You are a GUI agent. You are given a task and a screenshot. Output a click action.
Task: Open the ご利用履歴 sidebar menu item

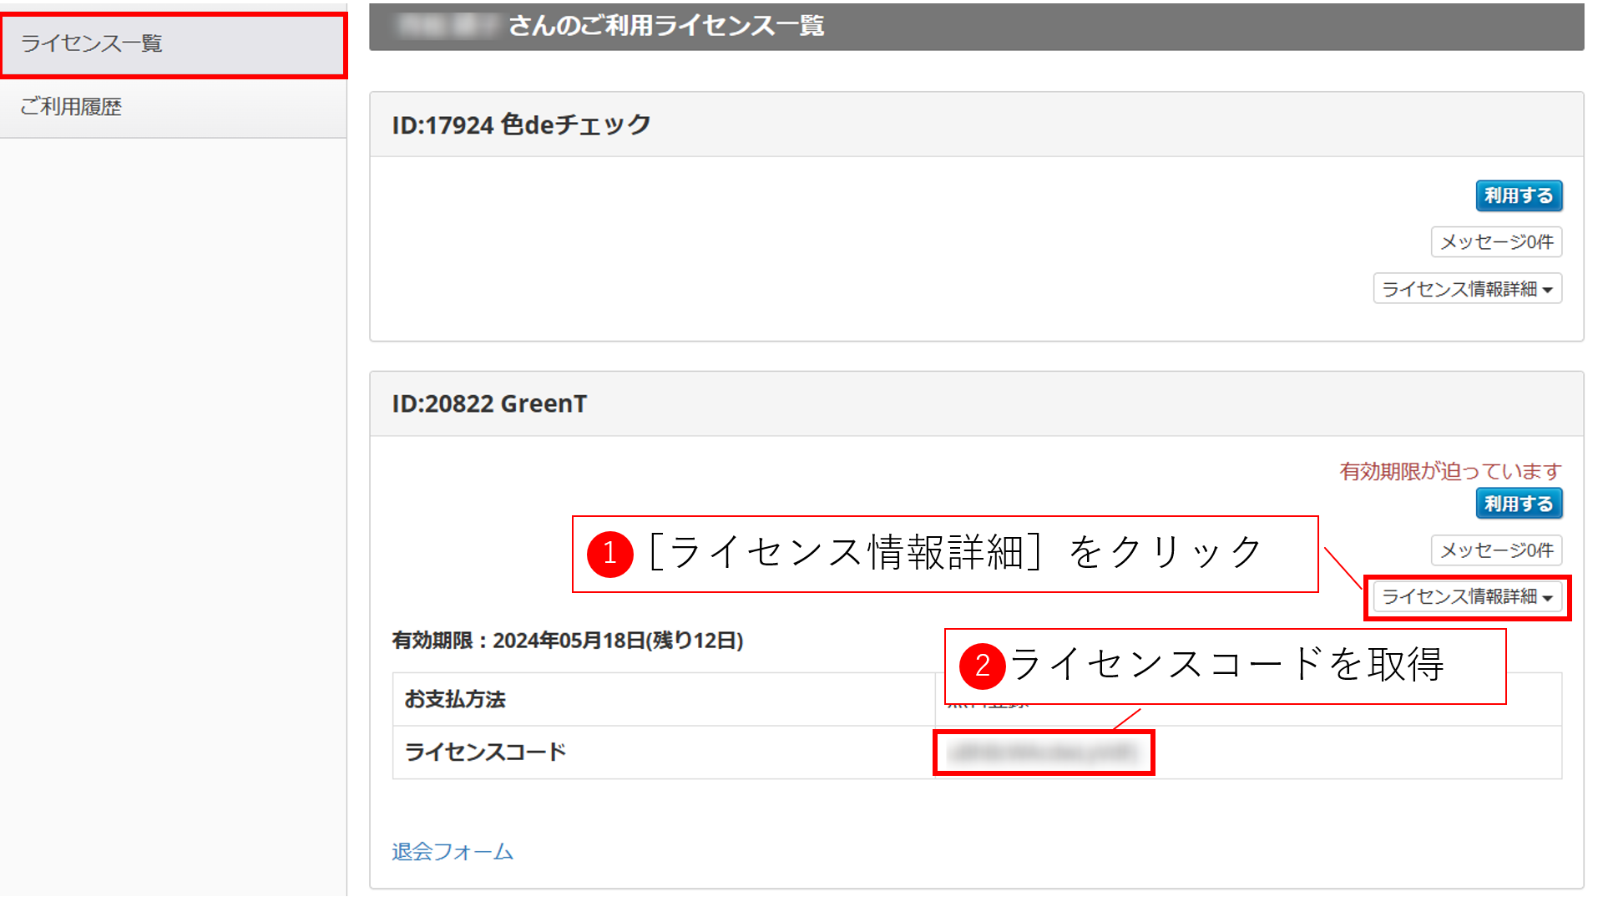coord(72,107)
